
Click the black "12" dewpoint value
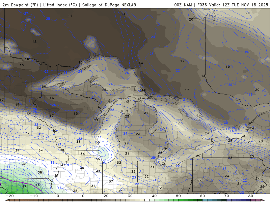pyautogui.click(x=34, y=41)
